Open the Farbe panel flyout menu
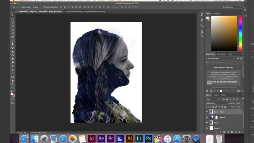The width and height of the screenshot is (254, 143). pos(242,13)
